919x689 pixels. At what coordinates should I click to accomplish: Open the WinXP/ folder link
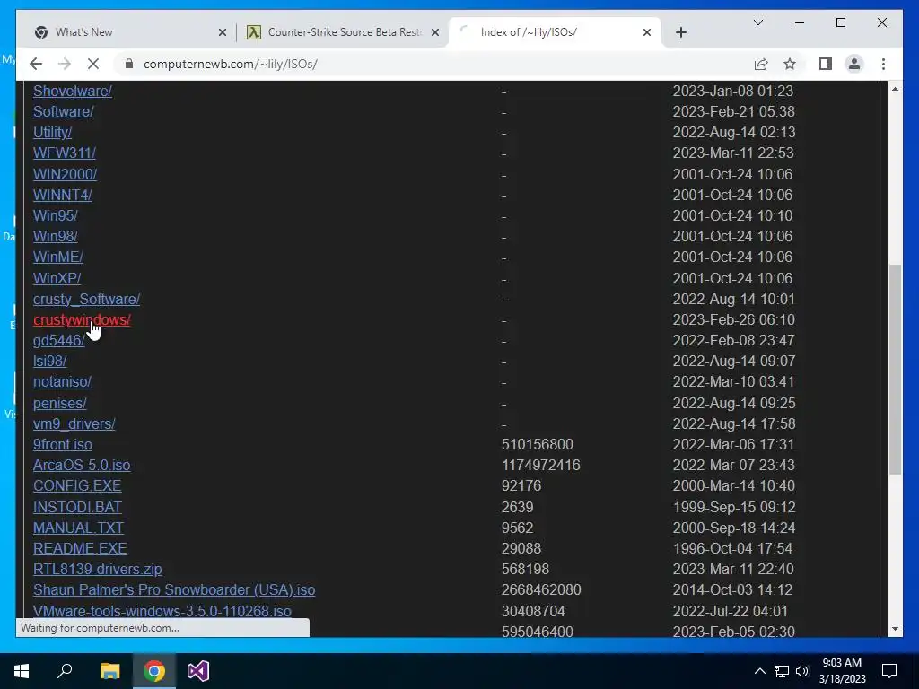coord(57,278)
